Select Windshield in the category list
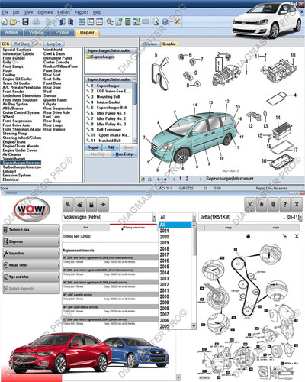 (x=53, y=50)
